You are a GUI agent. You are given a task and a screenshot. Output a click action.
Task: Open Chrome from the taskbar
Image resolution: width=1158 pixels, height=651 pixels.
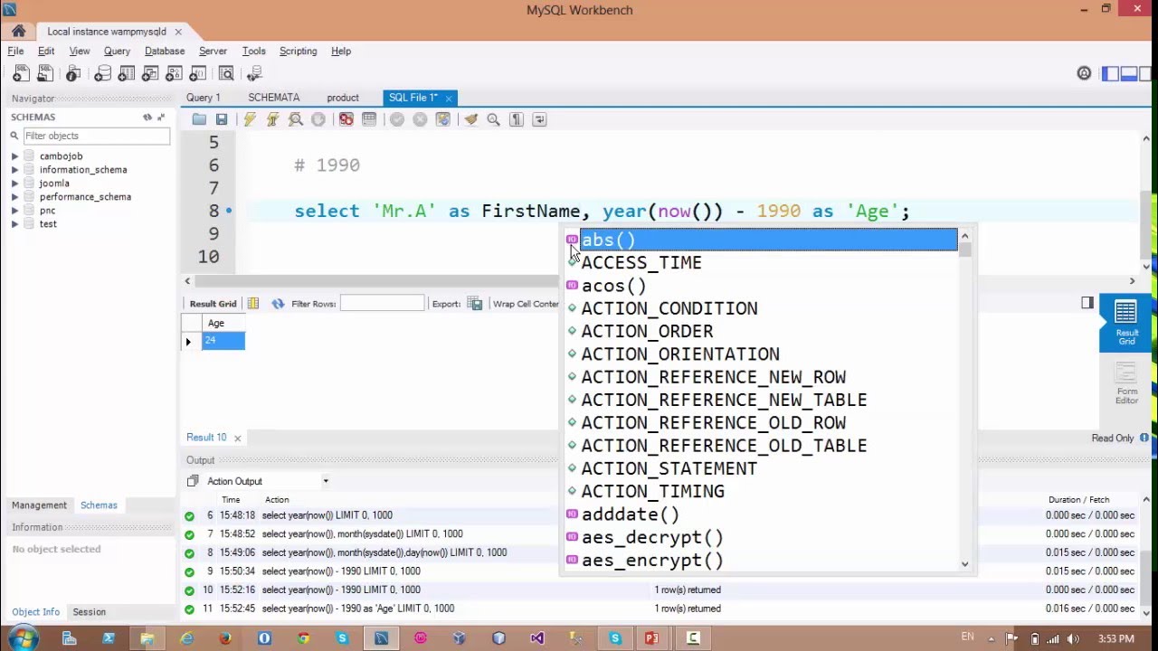(303, 638)
